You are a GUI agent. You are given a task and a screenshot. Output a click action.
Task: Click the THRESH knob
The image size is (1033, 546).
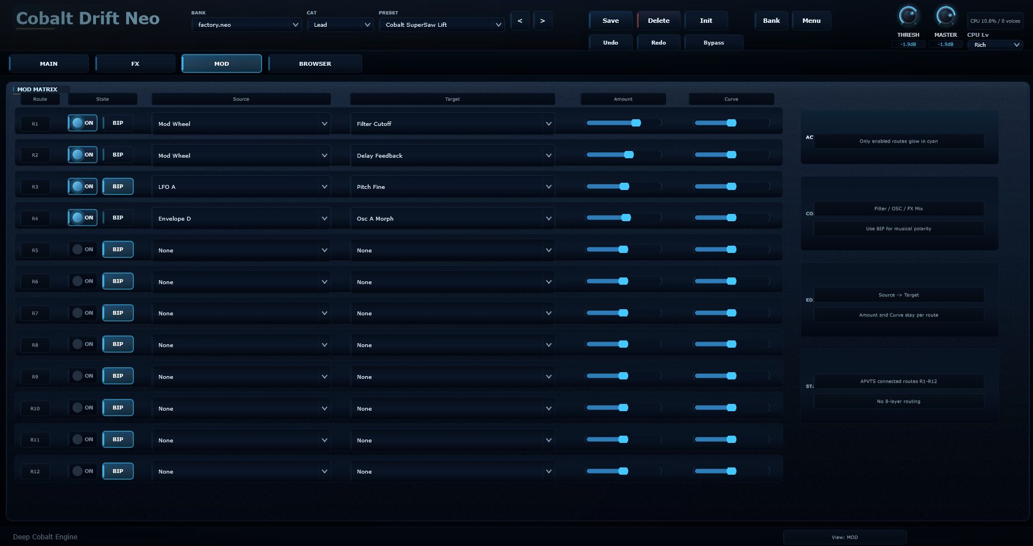pyautogui.click(x=908, y=16)
